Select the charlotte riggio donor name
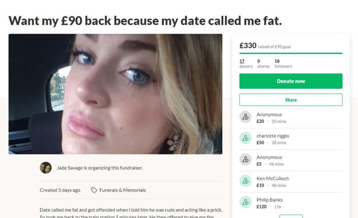This screenshot has width=358, height=218. pyautogui.click(x=272, y=136)
